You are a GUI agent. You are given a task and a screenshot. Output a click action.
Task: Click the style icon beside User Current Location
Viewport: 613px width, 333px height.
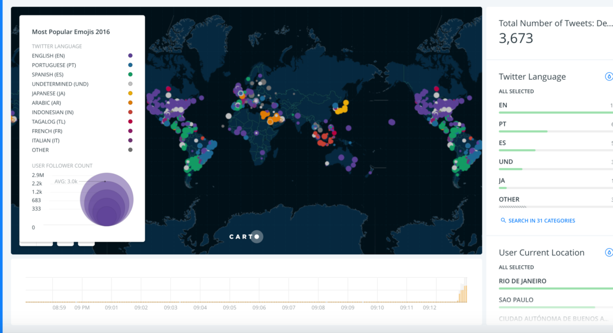609,253
